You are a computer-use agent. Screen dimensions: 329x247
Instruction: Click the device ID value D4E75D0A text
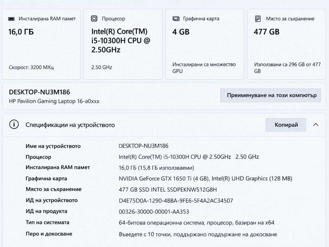[x=176, y=200]
